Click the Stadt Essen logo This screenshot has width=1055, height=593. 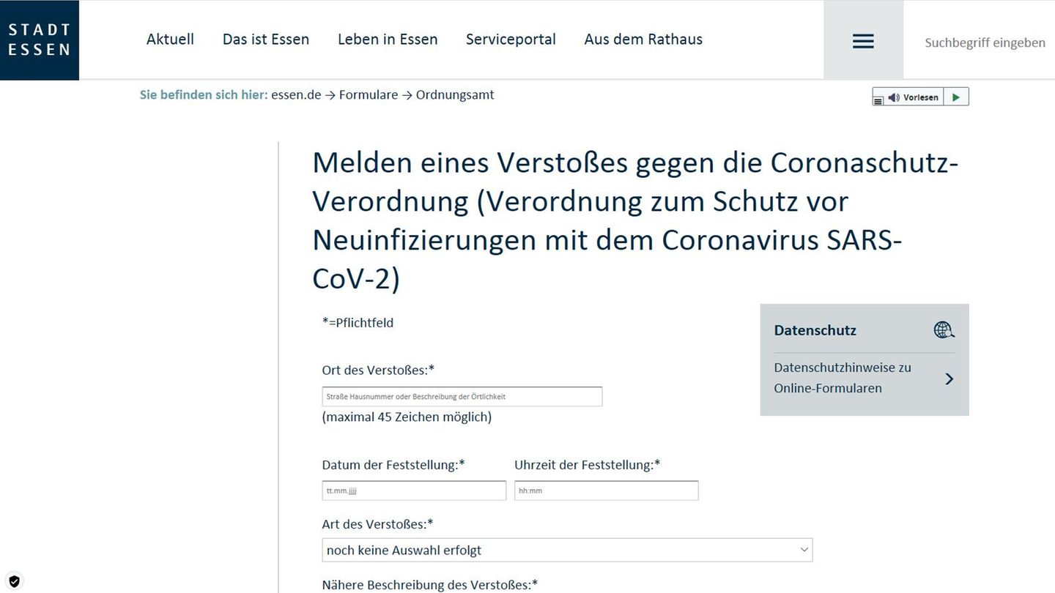[x=40, y=40]
